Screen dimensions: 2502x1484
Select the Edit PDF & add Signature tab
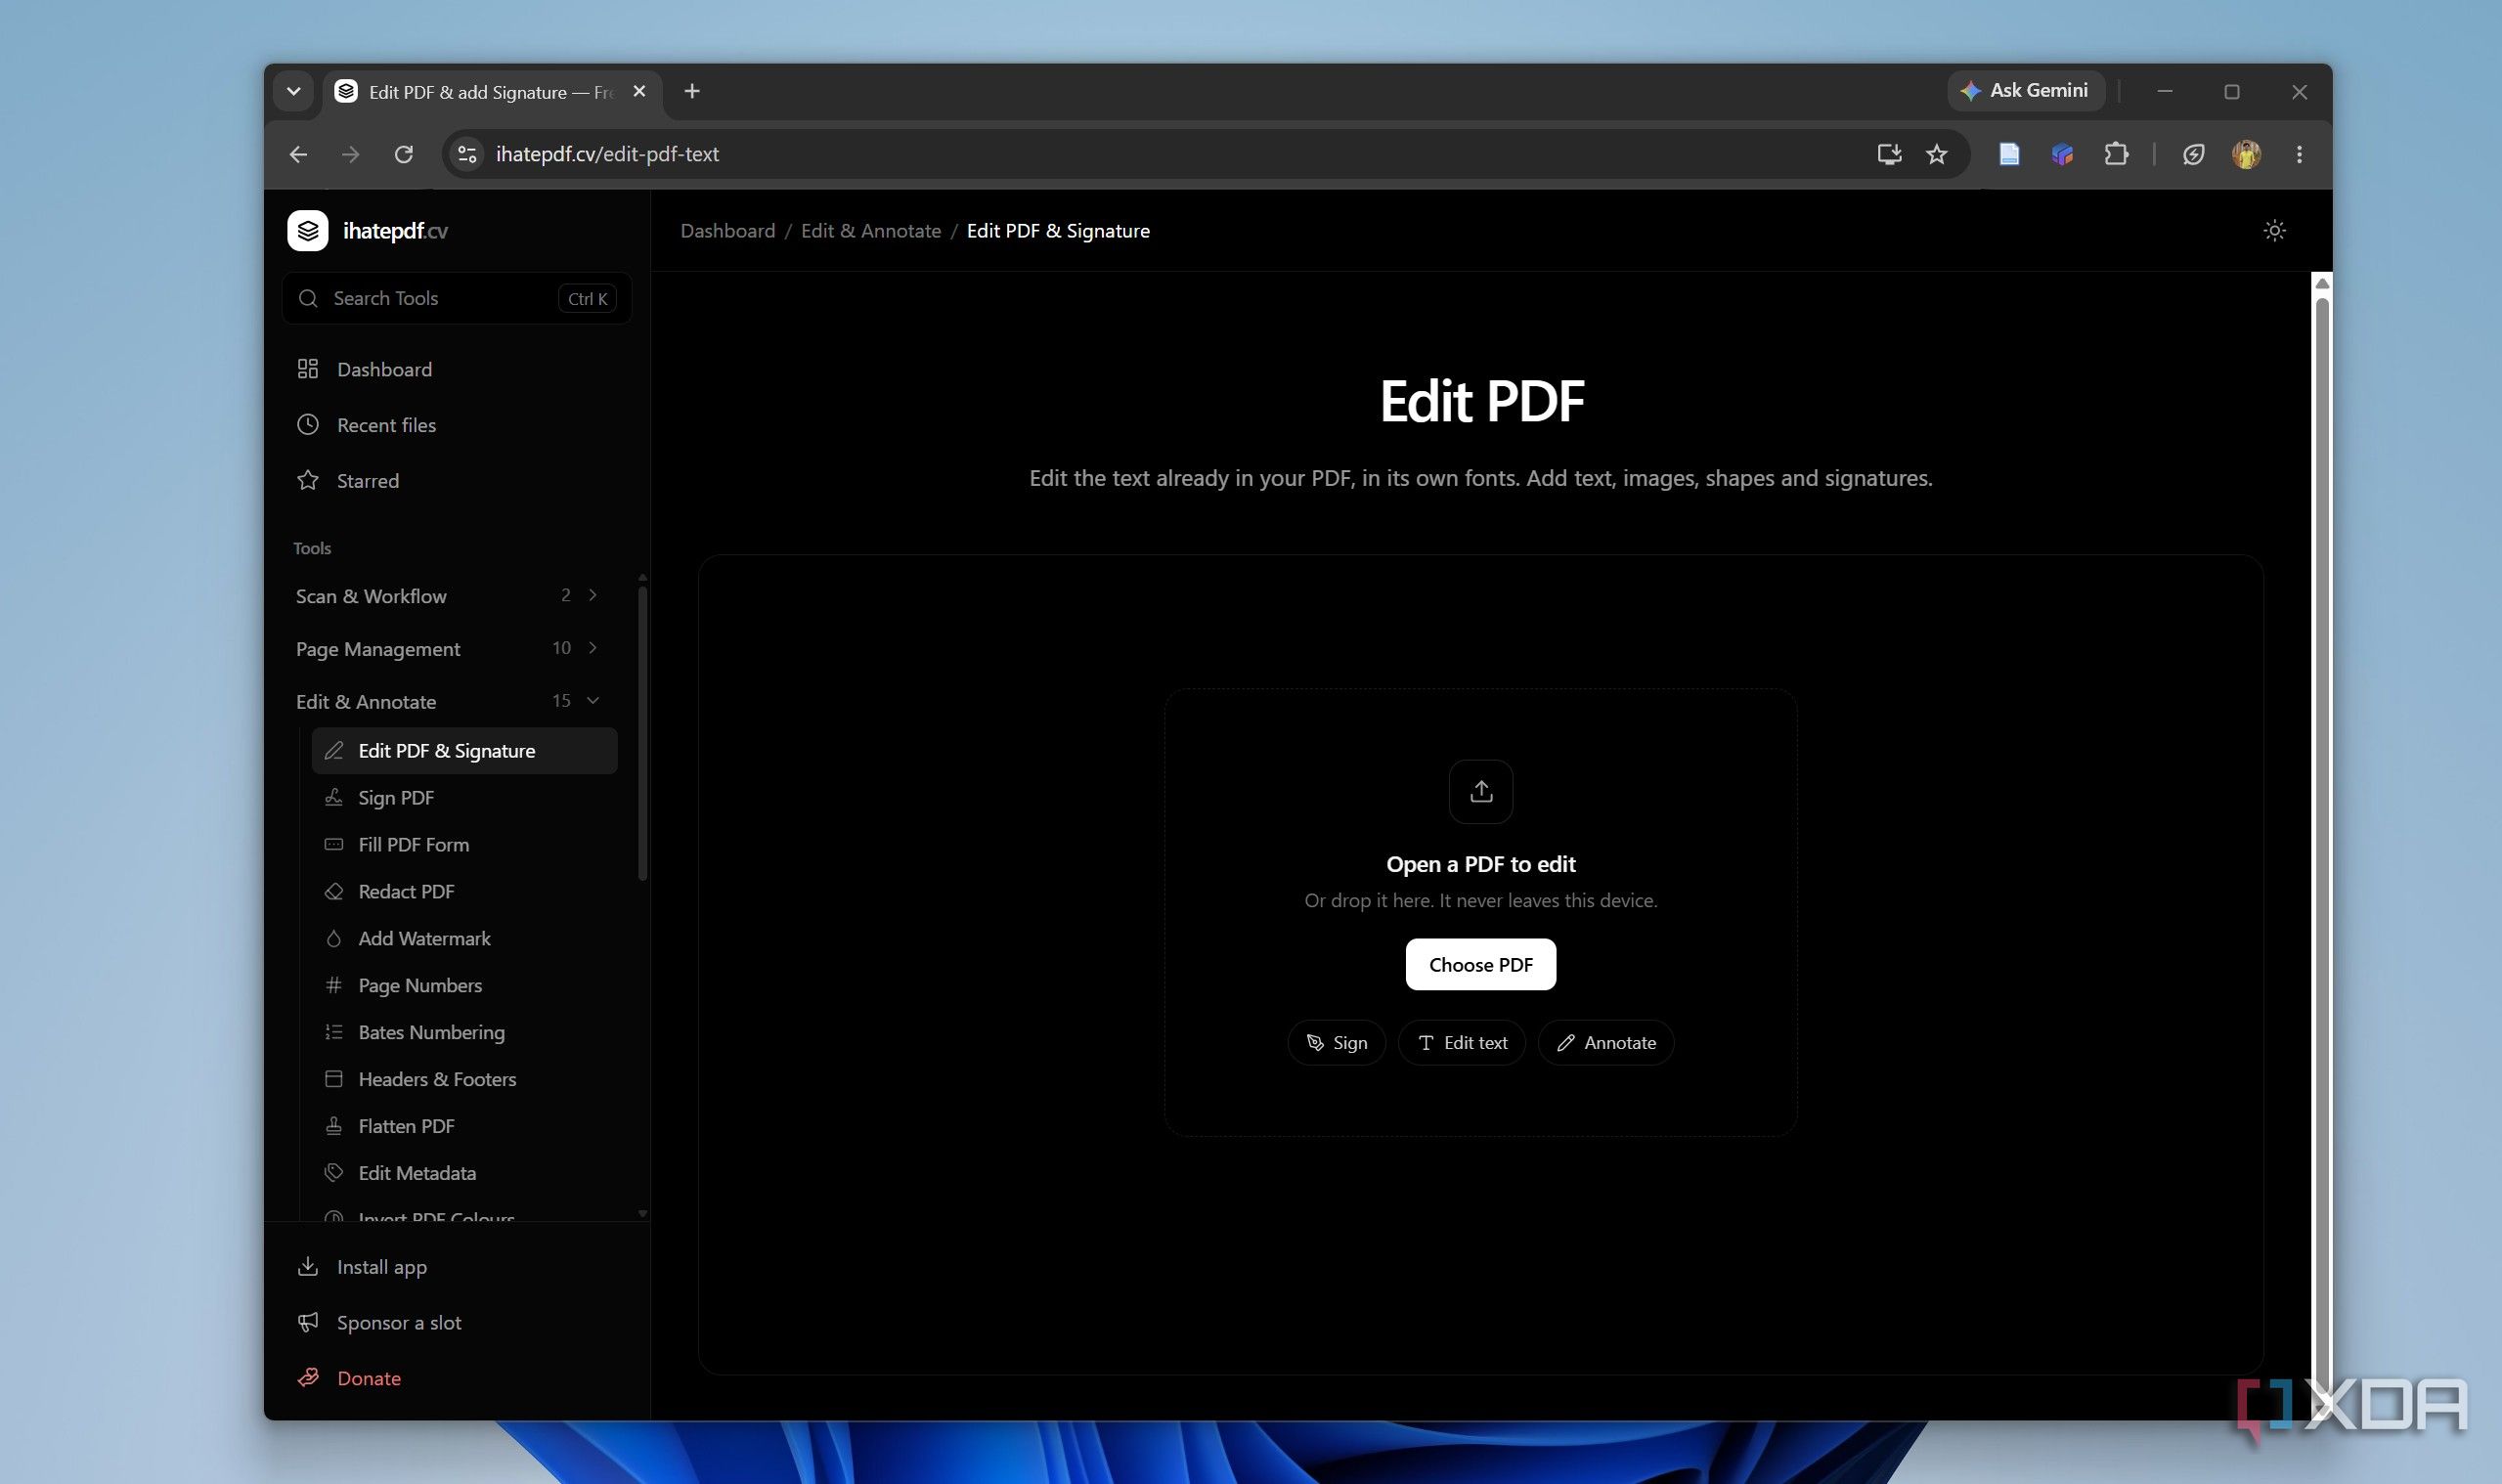pyautogui.click(x=491, y=92)
